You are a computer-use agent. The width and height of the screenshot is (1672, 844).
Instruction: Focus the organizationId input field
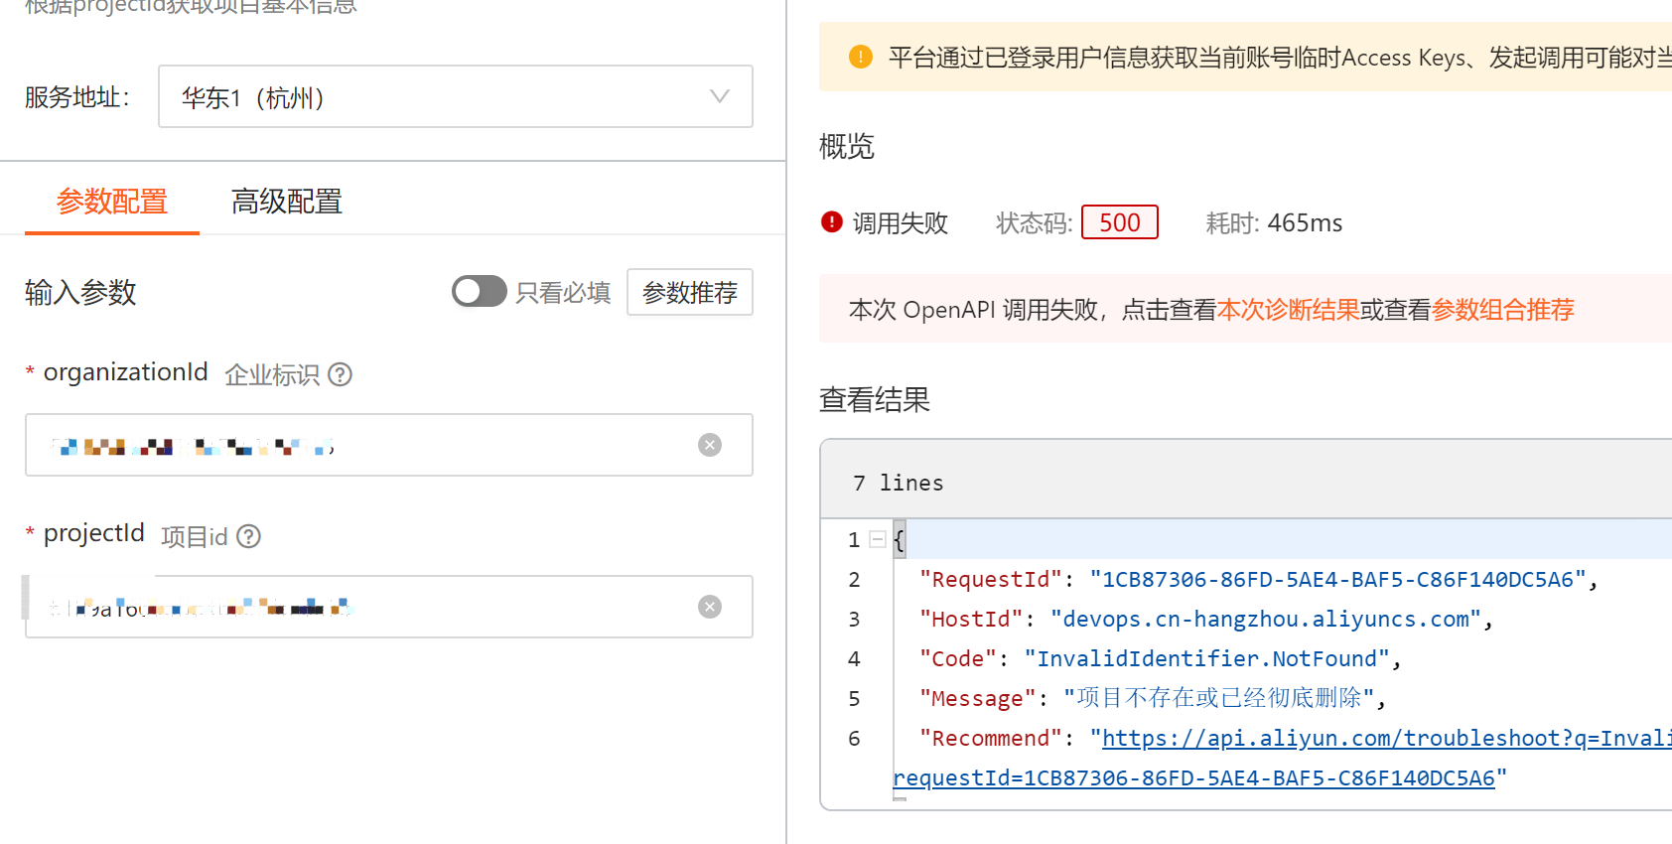[x=389, y=445]
